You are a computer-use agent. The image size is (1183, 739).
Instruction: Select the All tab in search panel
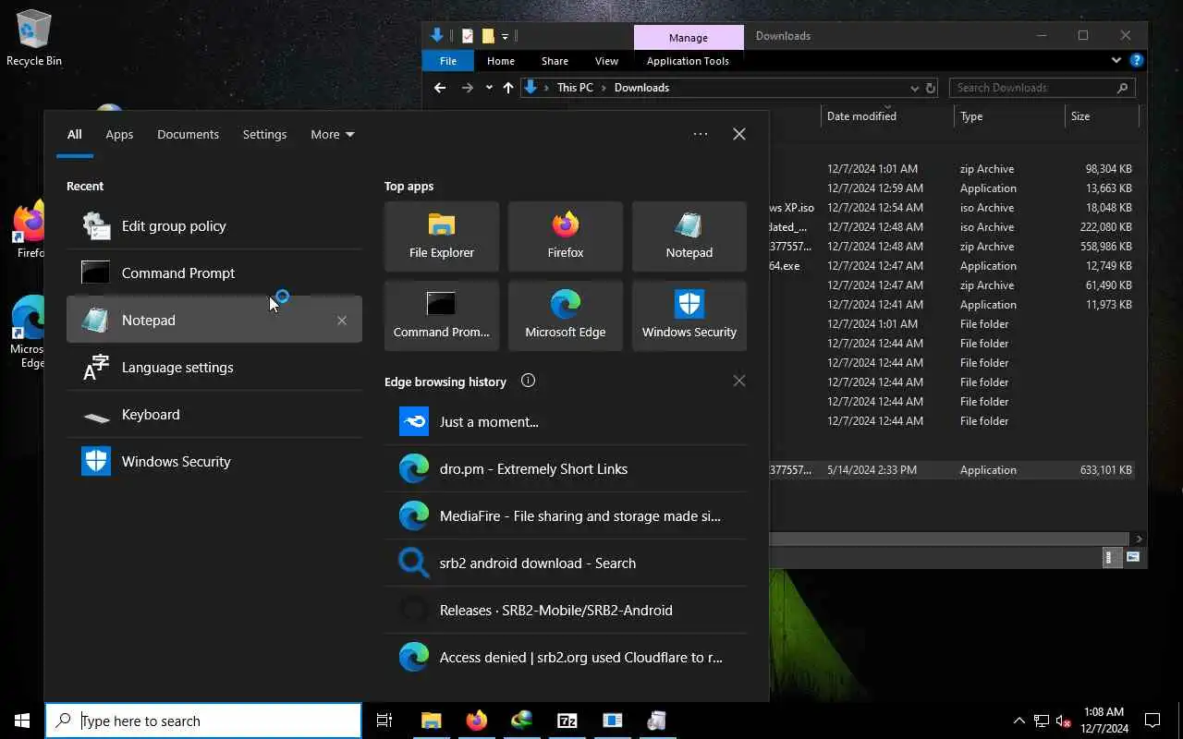point(74,134)
